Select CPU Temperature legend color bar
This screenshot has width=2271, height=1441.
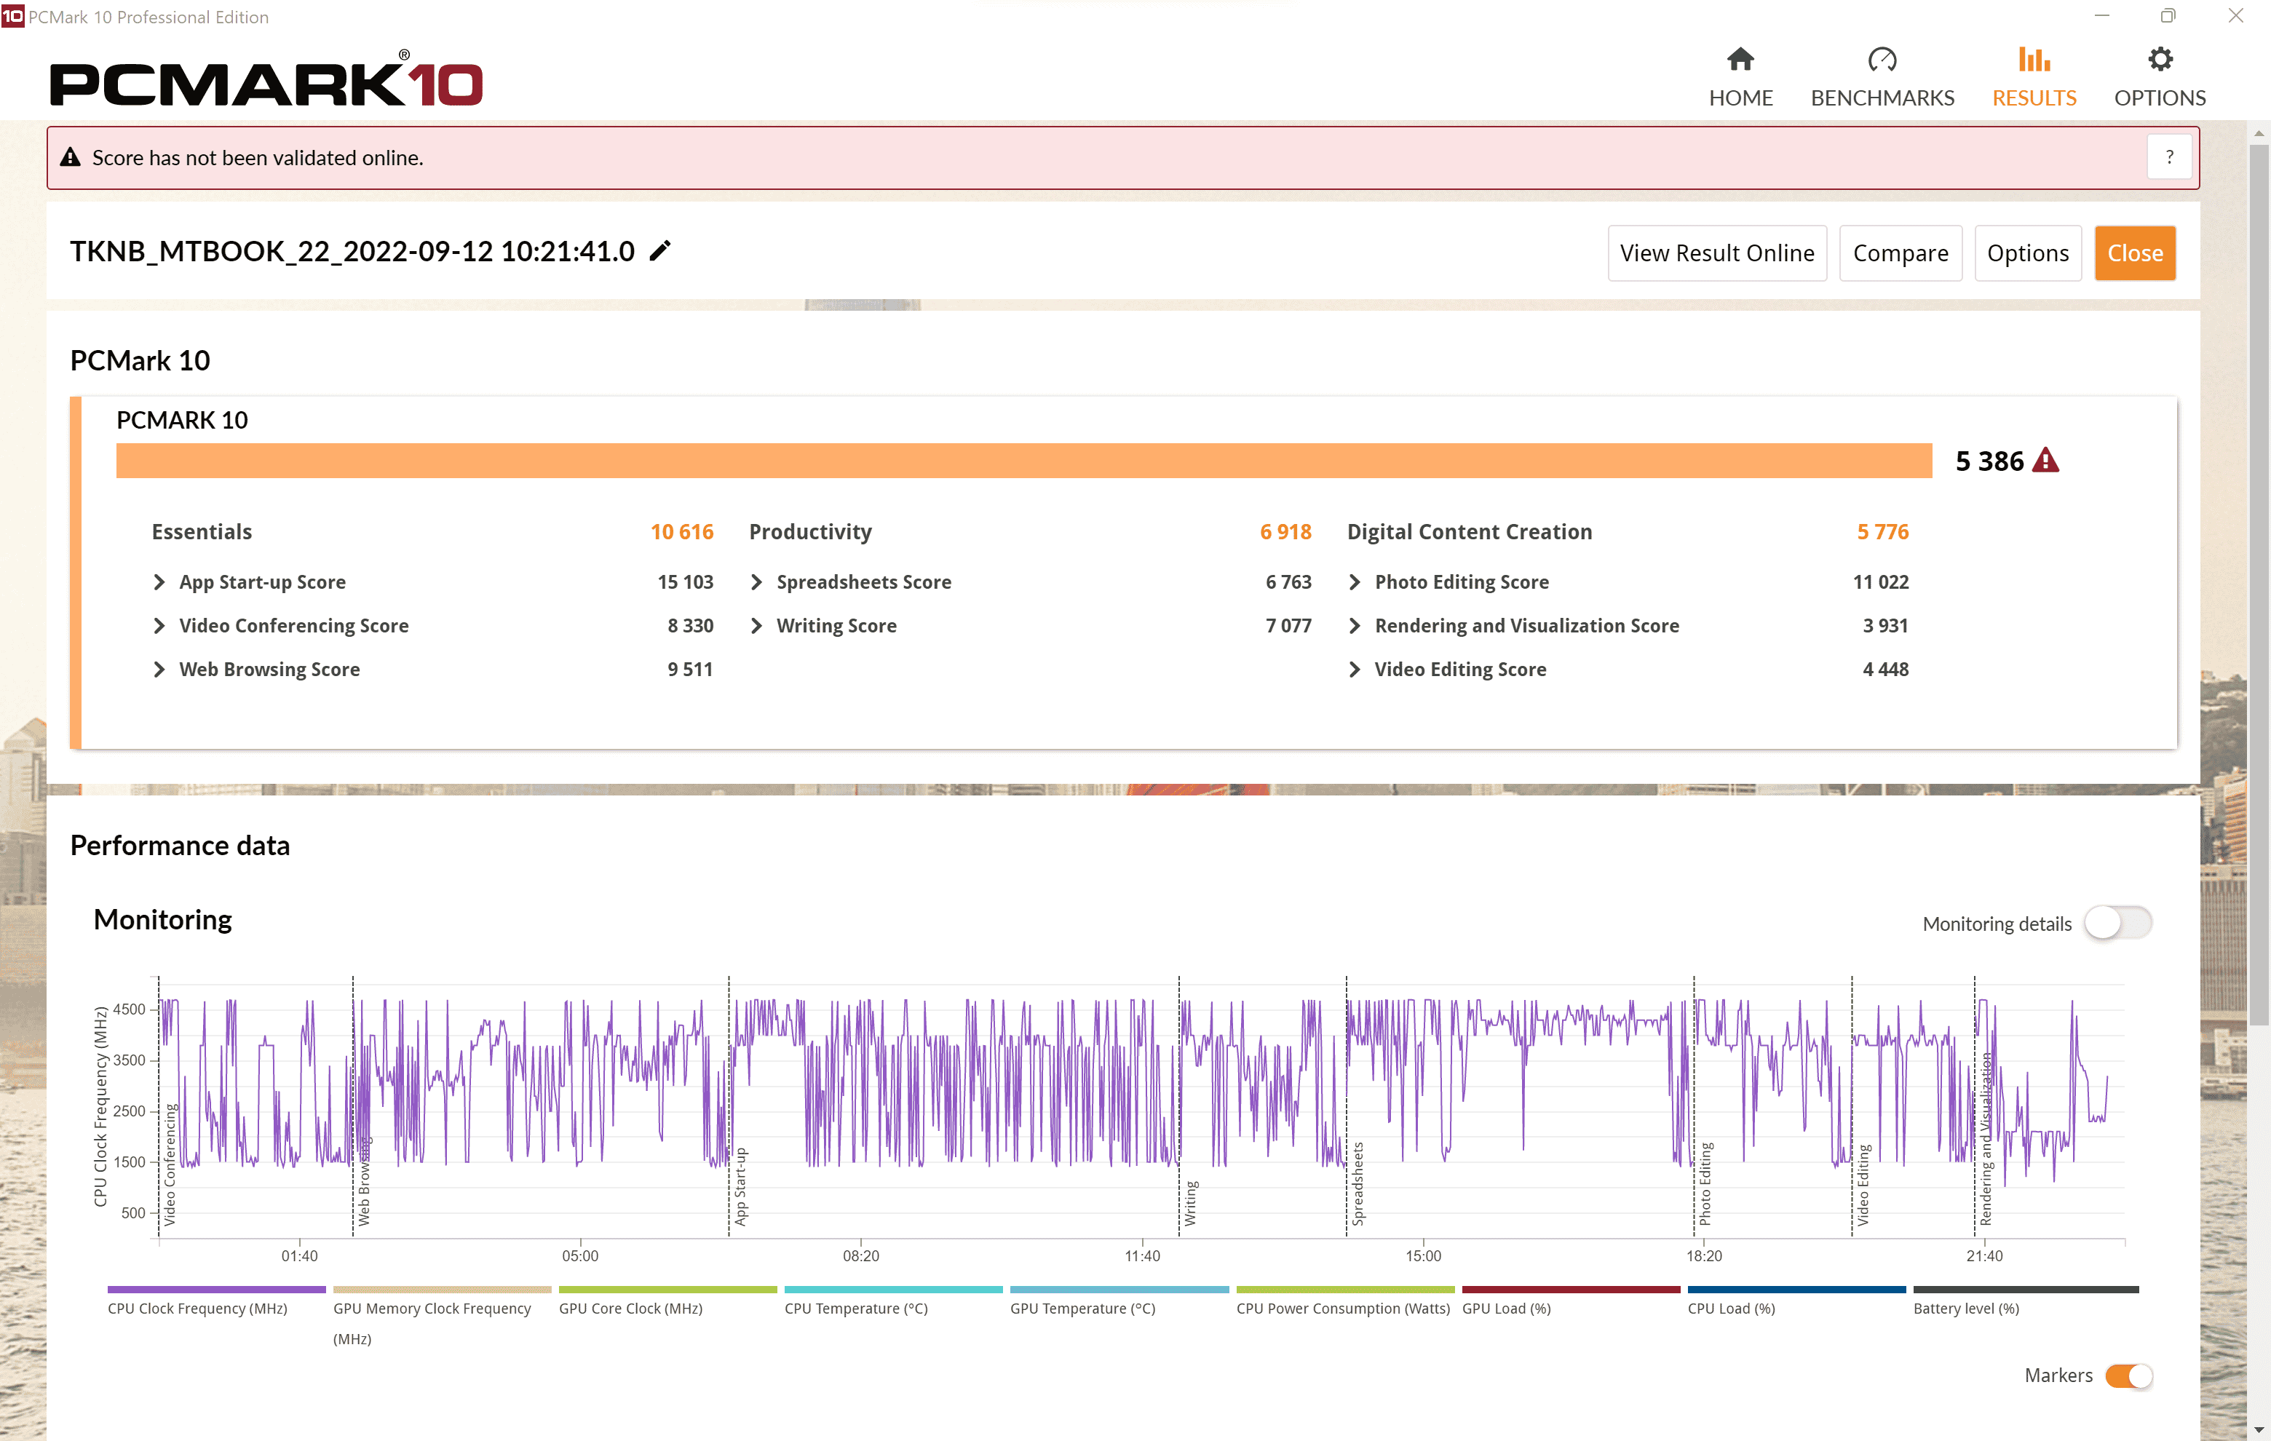(892, 1289)
